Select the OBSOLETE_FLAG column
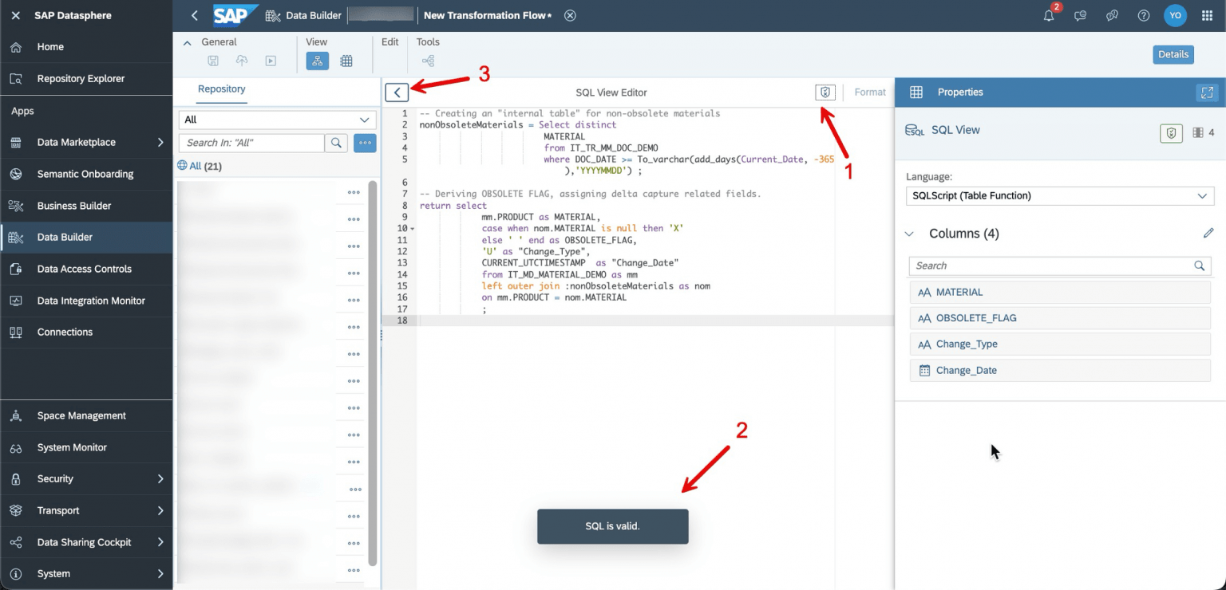This screenshot has width=1226, height=590. click(1060, 318)
